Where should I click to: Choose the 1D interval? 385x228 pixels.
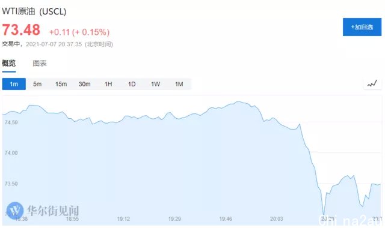pos(132,84)
